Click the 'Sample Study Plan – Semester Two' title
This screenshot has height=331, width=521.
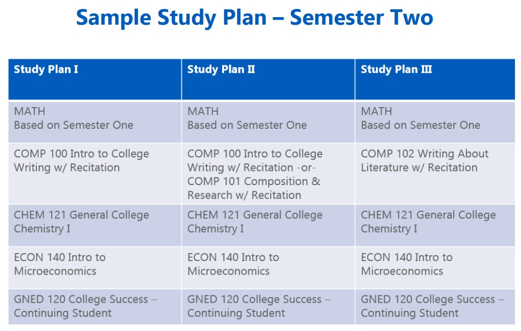[254, 18]
